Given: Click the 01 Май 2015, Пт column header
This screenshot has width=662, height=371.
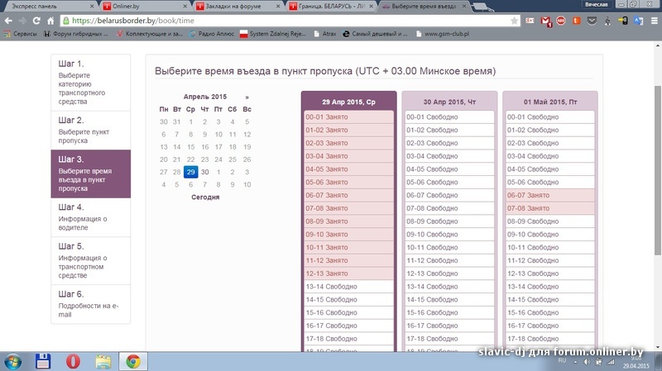Looking at the screenshot, I should tap(550, 102).
